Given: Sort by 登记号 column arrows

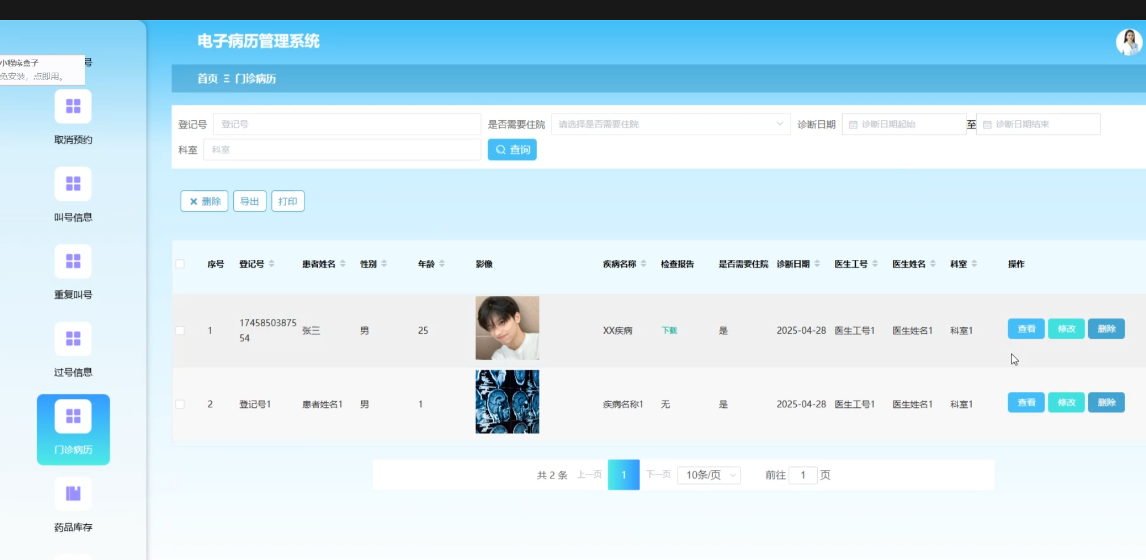Looking at the screenshot, I should [x=271, y=264].
